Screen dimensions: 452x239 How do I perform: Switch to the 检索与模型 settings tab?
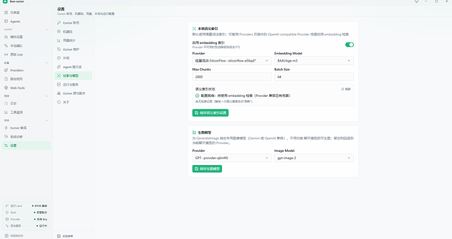click(x=73, y=75)
